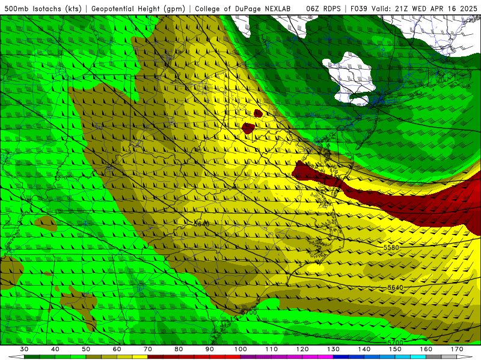Select colorbar scale label 40

coord(55,349)
